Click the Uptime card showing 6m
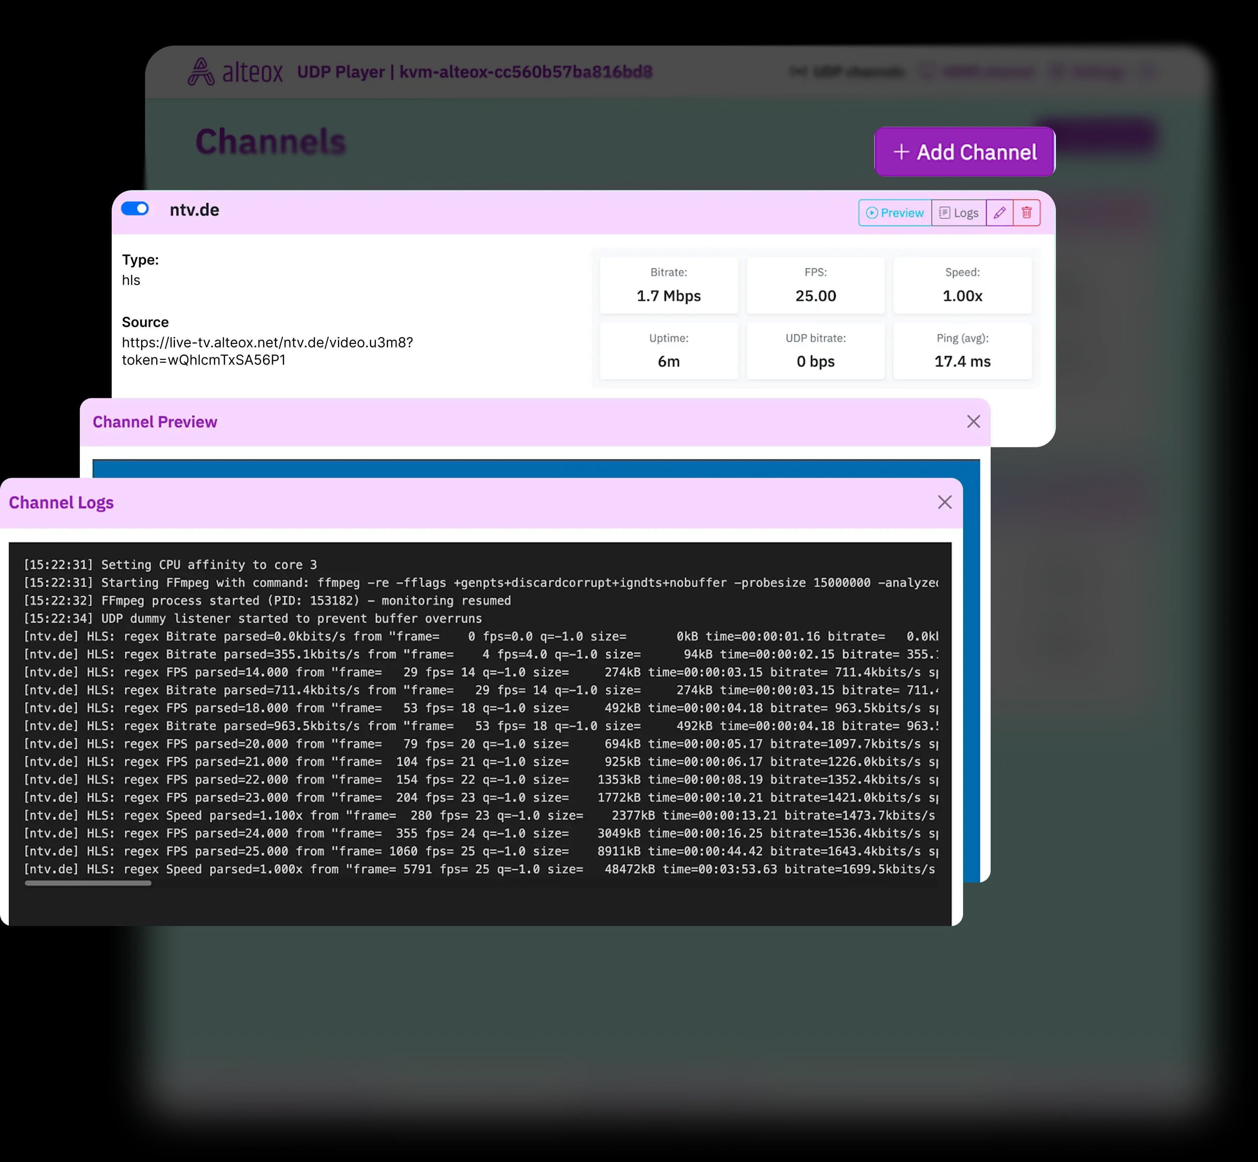1258x1162 pixels. tap(668, 351)
